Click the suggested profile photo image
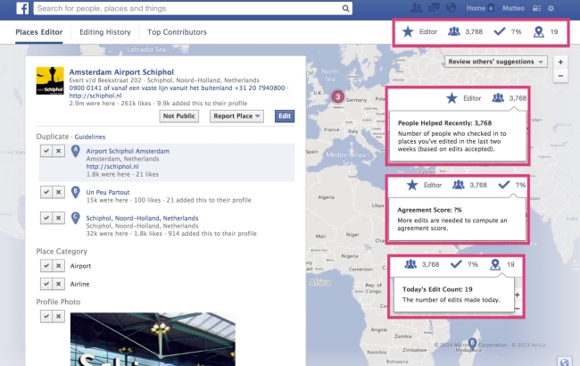The width and height of the screenshot is (580, 366). [x=153, y=338]
